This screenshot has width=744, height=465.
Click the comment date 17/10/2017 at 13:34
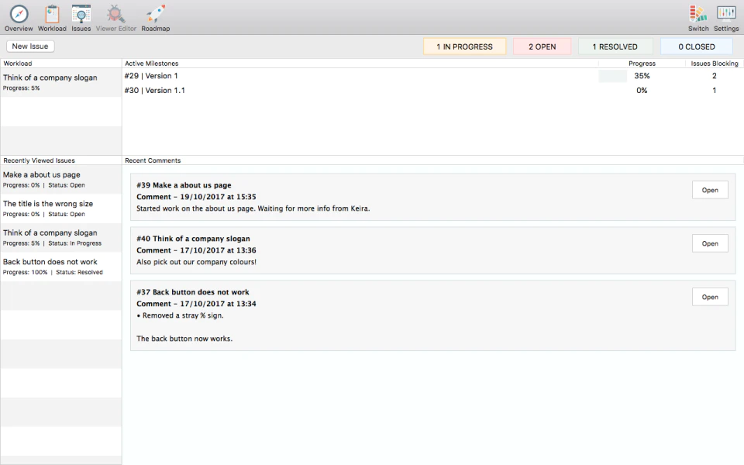218,304
